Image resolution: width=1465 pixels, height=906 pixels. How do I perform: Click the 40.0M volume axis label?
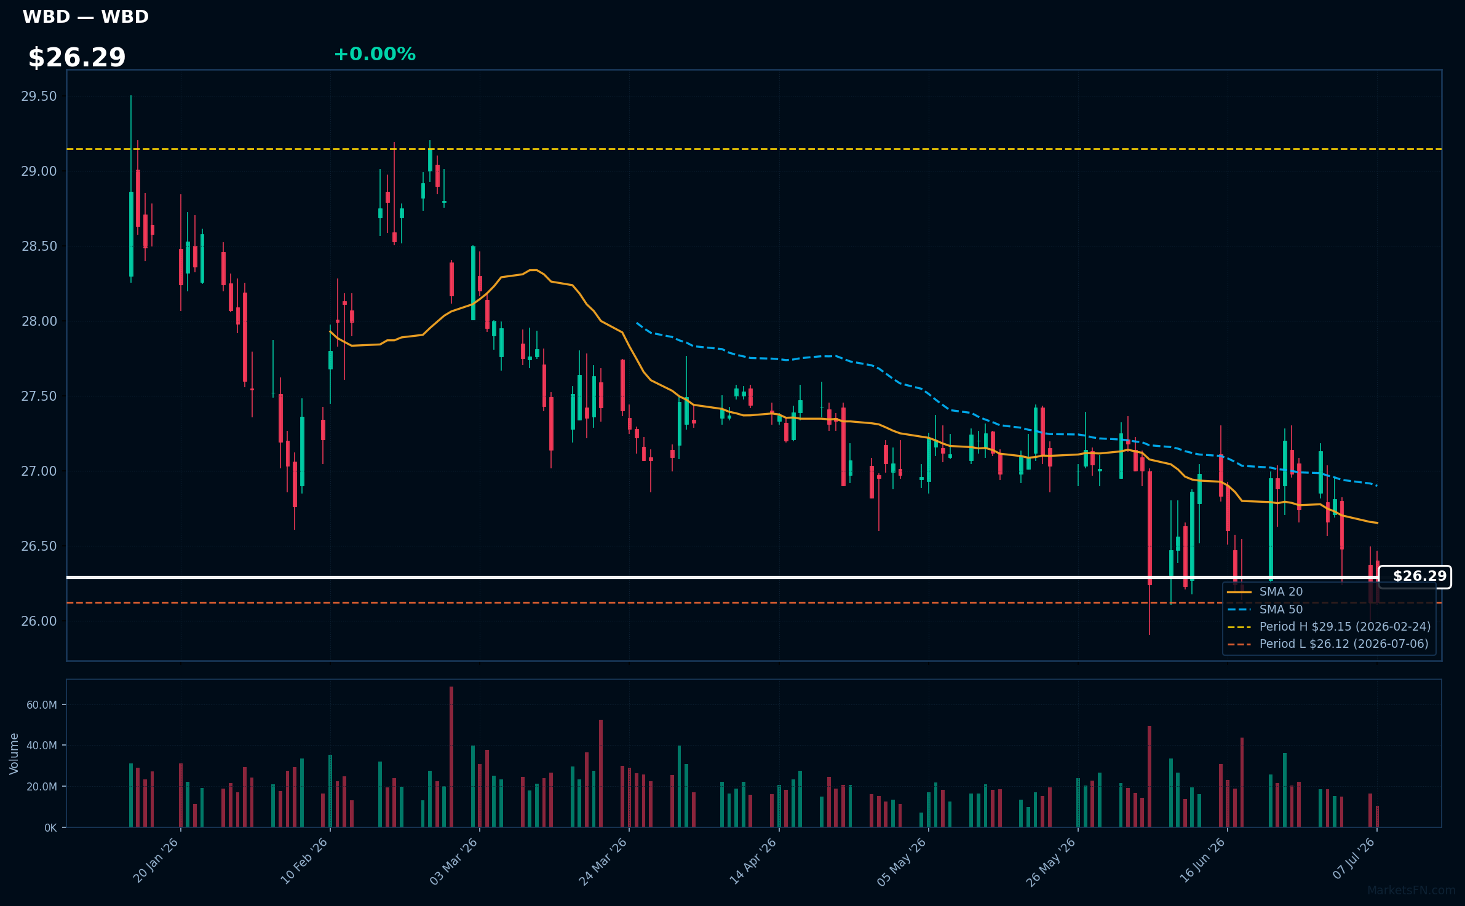pyautogui.click(x=42, y=746)
